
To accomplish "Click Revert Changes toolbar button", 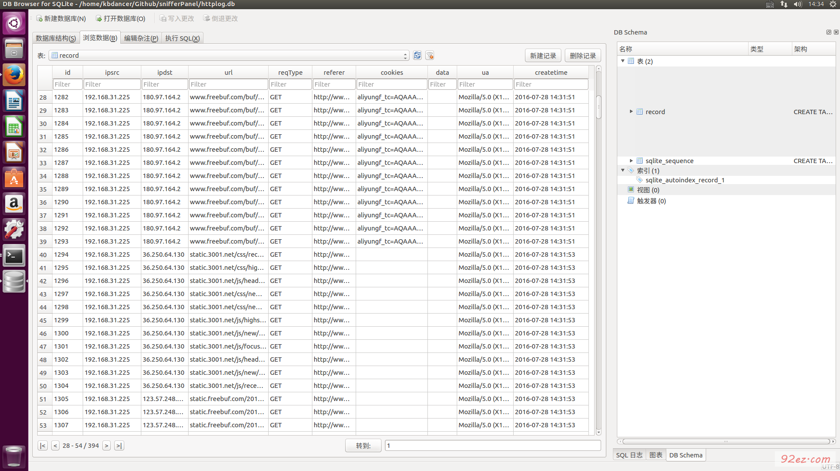I will pos(220,18).
